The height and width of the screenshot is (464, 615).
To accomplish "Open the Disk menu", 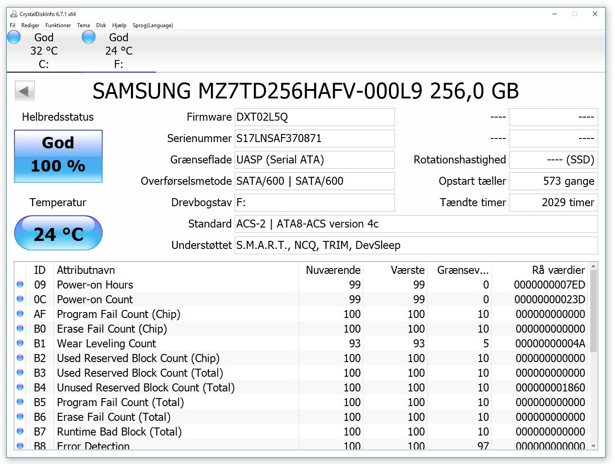I will [x=101, y=25].
